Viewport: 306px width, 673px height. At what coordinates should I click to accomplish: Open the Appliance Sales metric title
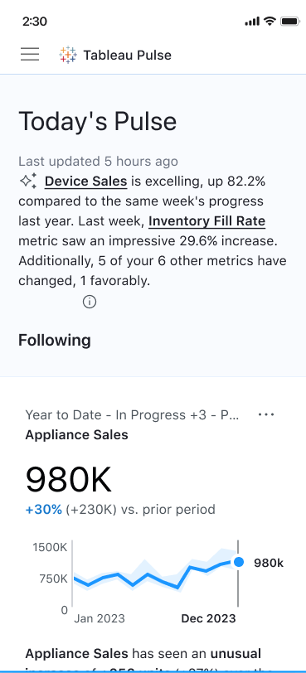click(x=76, y=435)
